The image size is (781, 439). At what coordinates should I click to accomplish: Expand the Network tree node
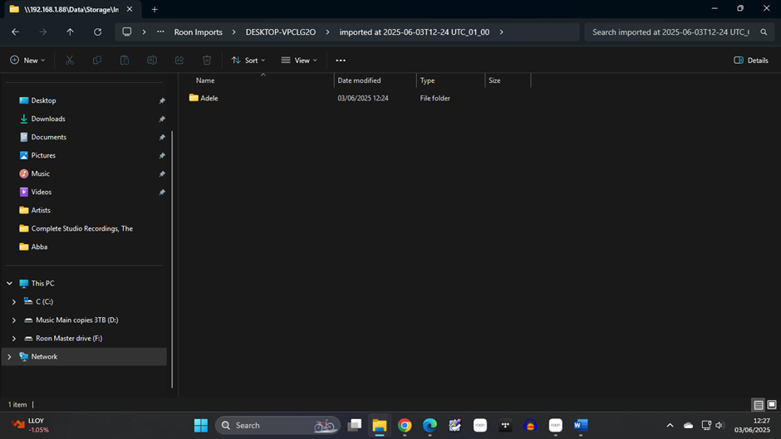click(x=10, y=357)
